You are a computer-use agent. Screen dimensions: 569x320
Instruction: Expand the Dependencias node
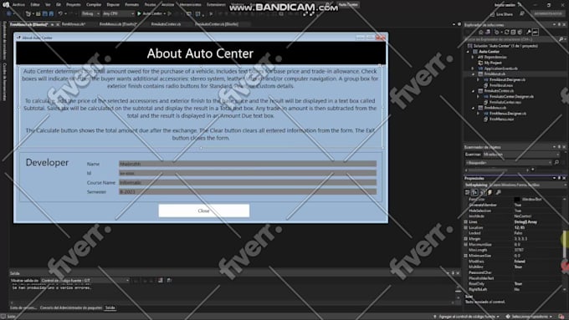[473, 58]
